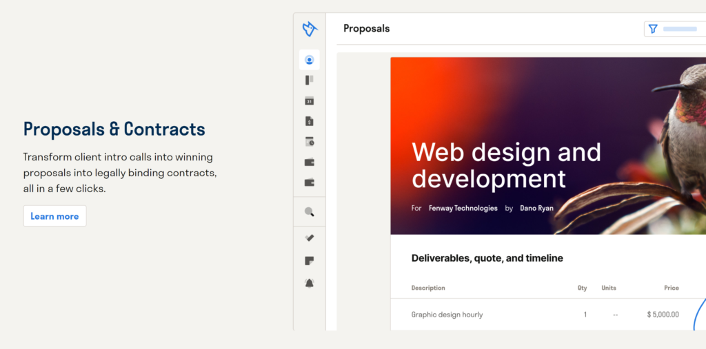The height and width of the screenshot is (349, 706).
Task: Open the dollar invoice document icon
Action: [x=310, y=121]
